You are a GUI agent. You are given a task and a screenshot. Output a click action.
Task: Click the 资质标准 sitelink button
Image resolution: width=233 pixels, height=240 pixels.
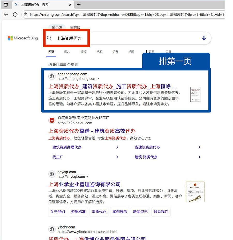coord(78,212)
